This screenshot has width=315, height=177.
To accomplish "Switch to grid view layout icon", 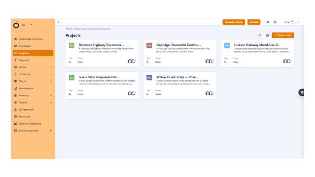I will (x=267, y=35).
